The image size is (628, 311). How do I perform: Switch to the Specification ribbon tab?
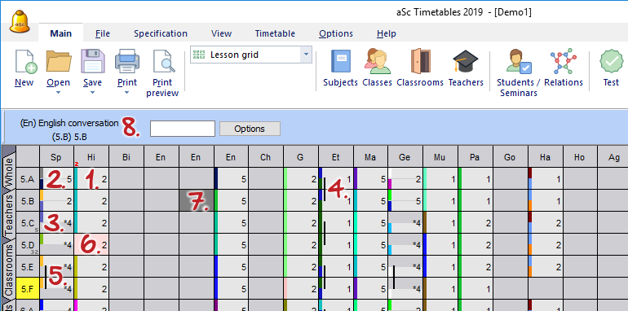coord(161,33)
